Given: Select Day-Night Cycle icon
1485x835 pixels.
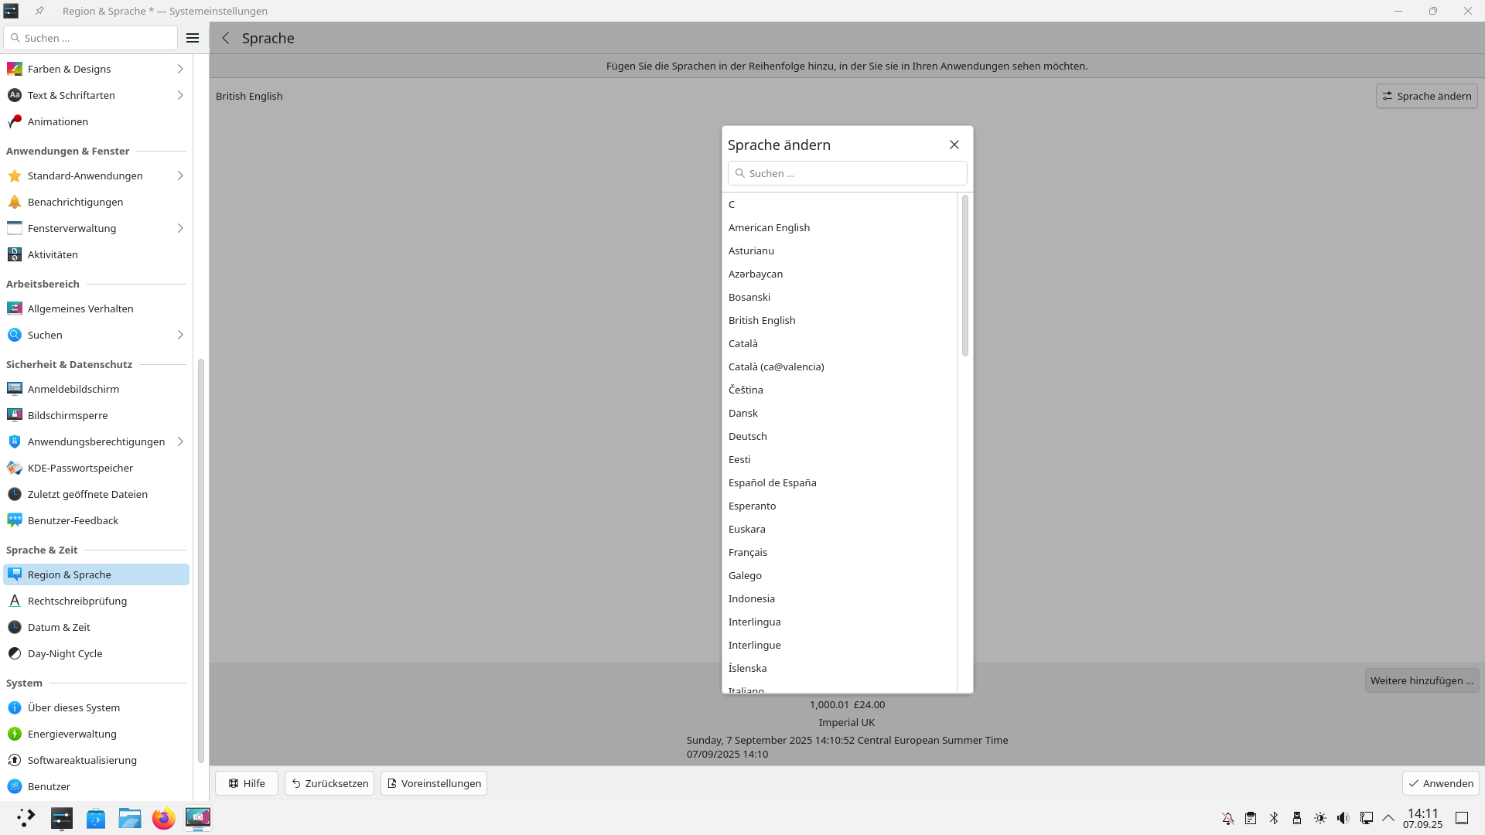Looking at the screenshot, I should (14, 653).
